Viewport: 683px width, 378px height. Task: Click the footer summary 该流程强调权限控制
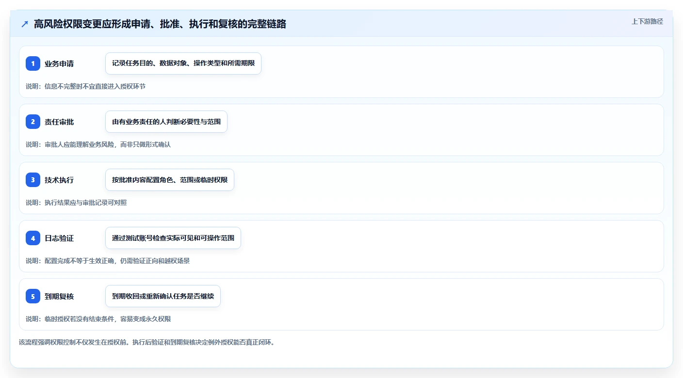point(147,342)
